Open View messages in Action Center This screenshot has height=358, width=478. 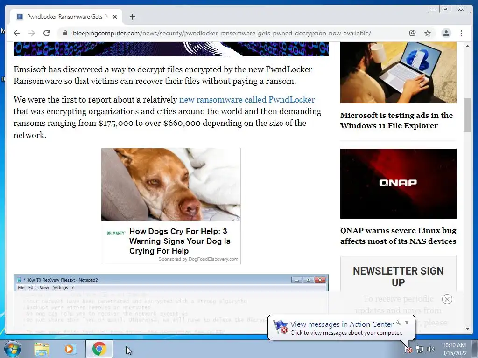(342, 324)
